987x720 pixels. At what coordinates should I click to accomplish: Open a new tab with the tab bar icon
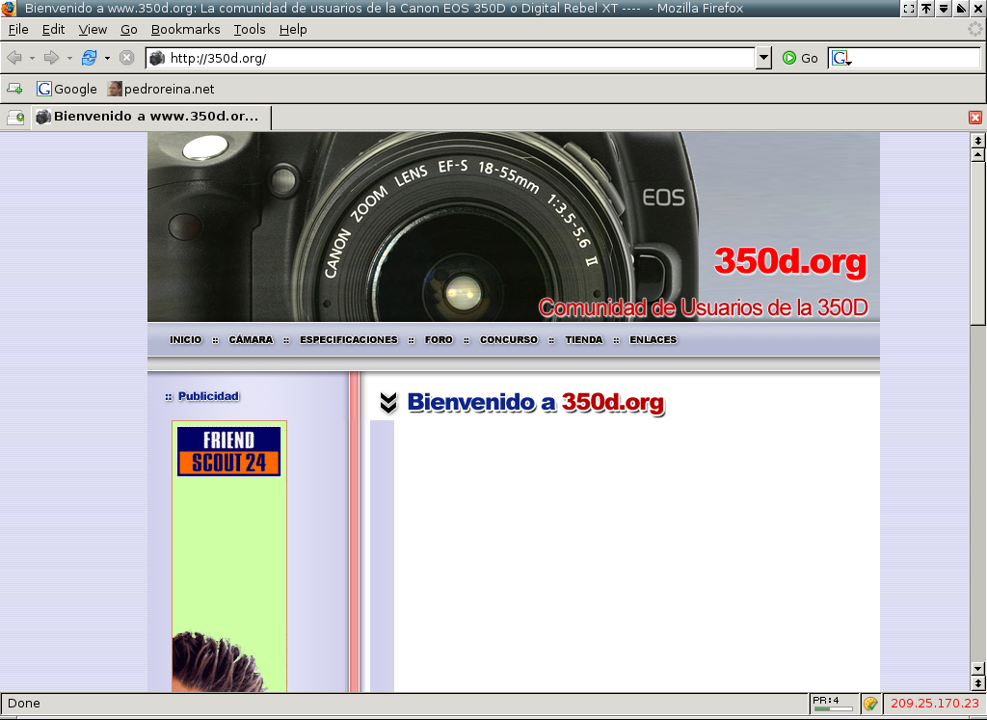[15, 118]
